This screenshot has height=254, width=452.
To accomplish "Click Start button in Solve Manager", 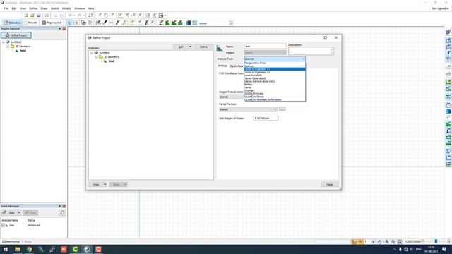I will pyautogui.click(x=9, y=213).
